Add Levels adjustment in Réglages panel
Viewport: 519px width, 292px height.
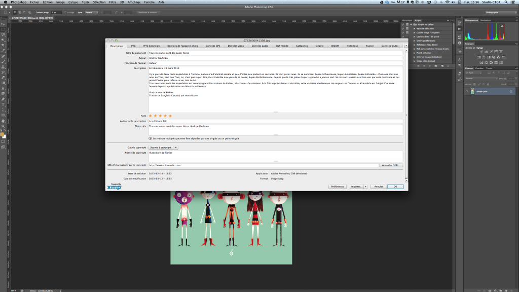(x=486, y=52)
